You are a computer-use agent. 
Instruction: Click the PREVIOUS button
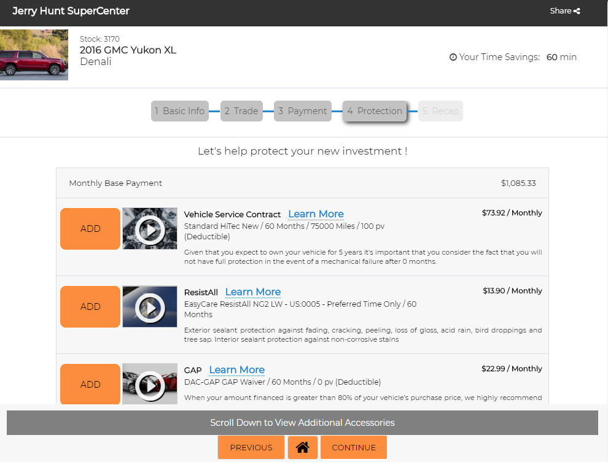point(251,447)
